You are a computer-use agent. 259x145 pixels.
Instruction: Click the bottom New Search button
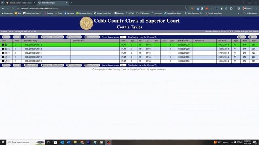point(92,65)
